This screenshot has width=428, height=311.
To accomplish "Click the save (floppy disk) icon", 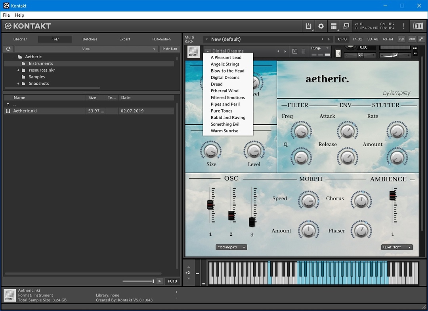I will pos(308,26).
